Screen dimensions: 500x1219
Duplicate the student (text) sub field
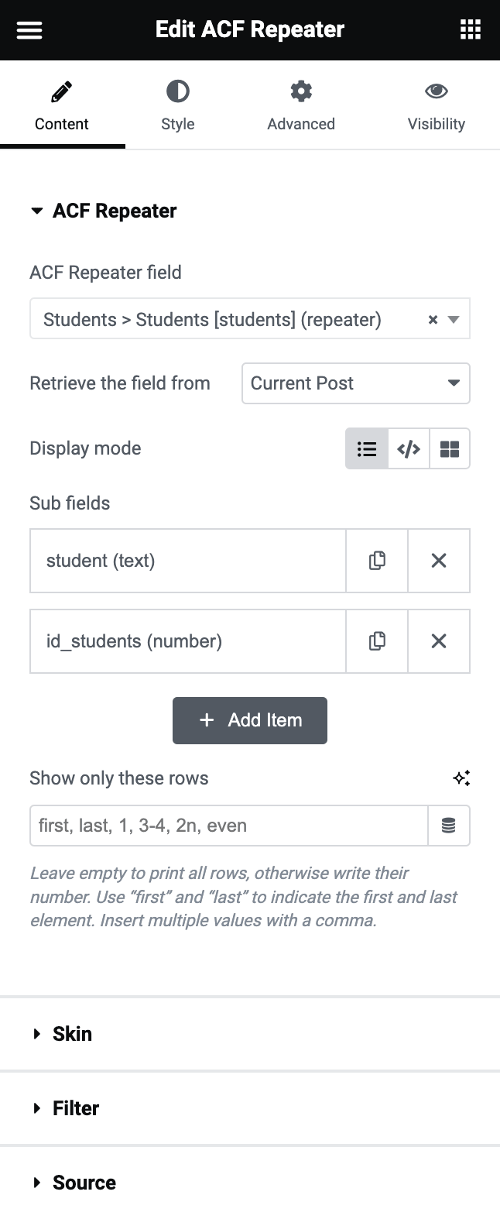[x=377, y=561]
